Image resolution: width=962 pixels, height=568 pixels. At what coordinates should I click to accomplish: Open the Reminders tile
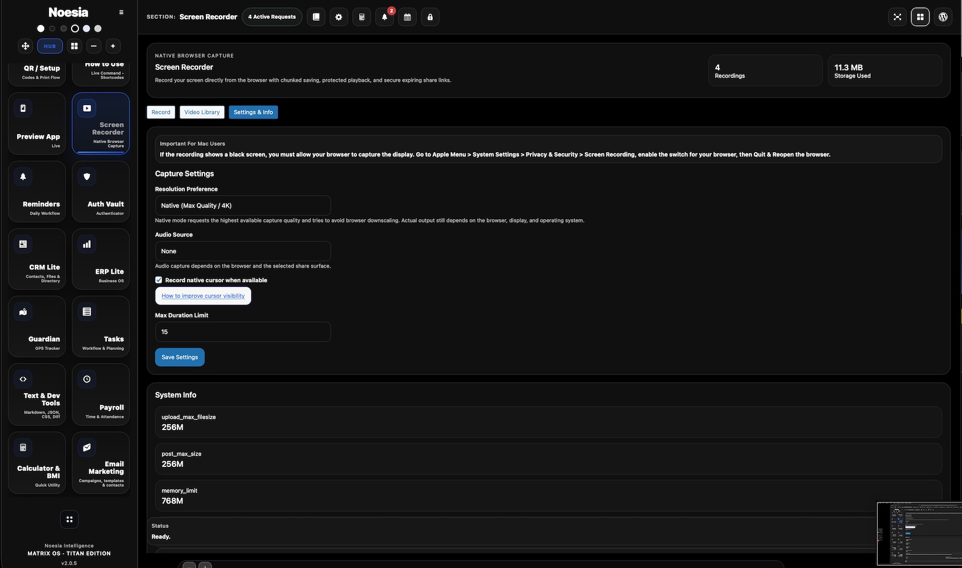[x=37, y=191]
